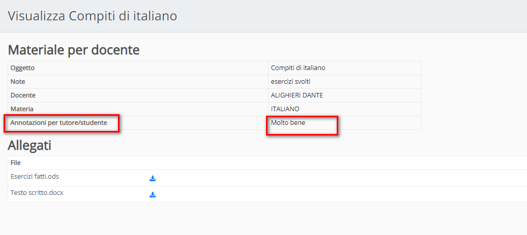The image size is (527, 235).
Task: Click the File column header
Action: click(x=15, y=162)
